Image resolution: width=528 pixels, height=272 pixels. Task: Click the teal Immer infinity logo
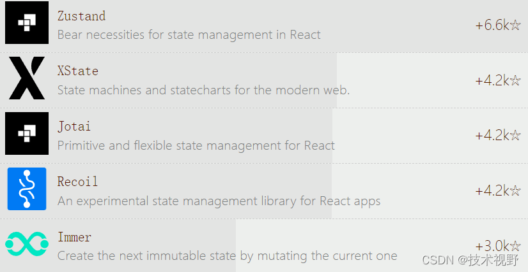click(27, 244)
